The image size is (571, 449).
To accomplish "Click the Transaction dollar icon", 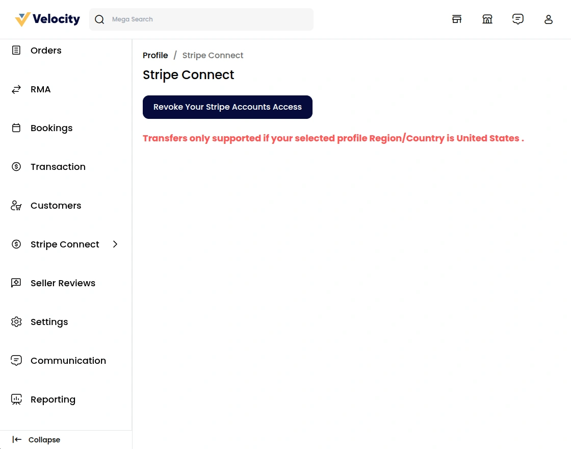I will coord(16,167).
